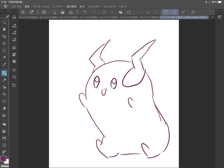Select the Eyedropper tool
This screenshot has height=168, width=224.
[4, 65]
